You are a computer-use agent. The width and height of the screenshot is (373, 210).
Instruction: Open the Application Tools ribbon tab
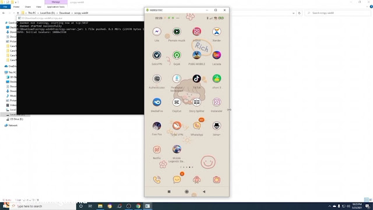point(56,6)
